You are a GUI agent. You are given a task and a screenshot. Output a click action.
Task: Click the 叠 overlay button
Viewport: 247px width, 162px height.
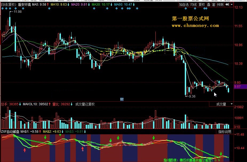(x=209, y=5)
